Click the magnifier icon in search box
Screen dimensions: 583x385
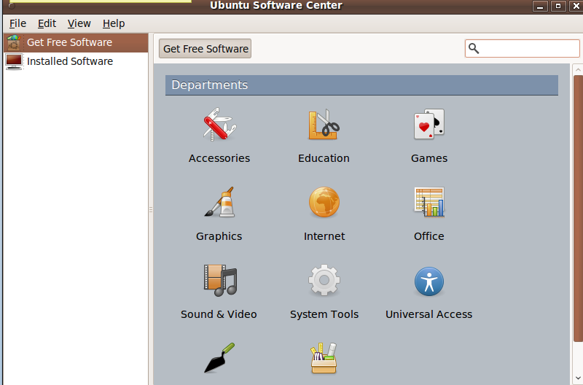click(474, 48)
